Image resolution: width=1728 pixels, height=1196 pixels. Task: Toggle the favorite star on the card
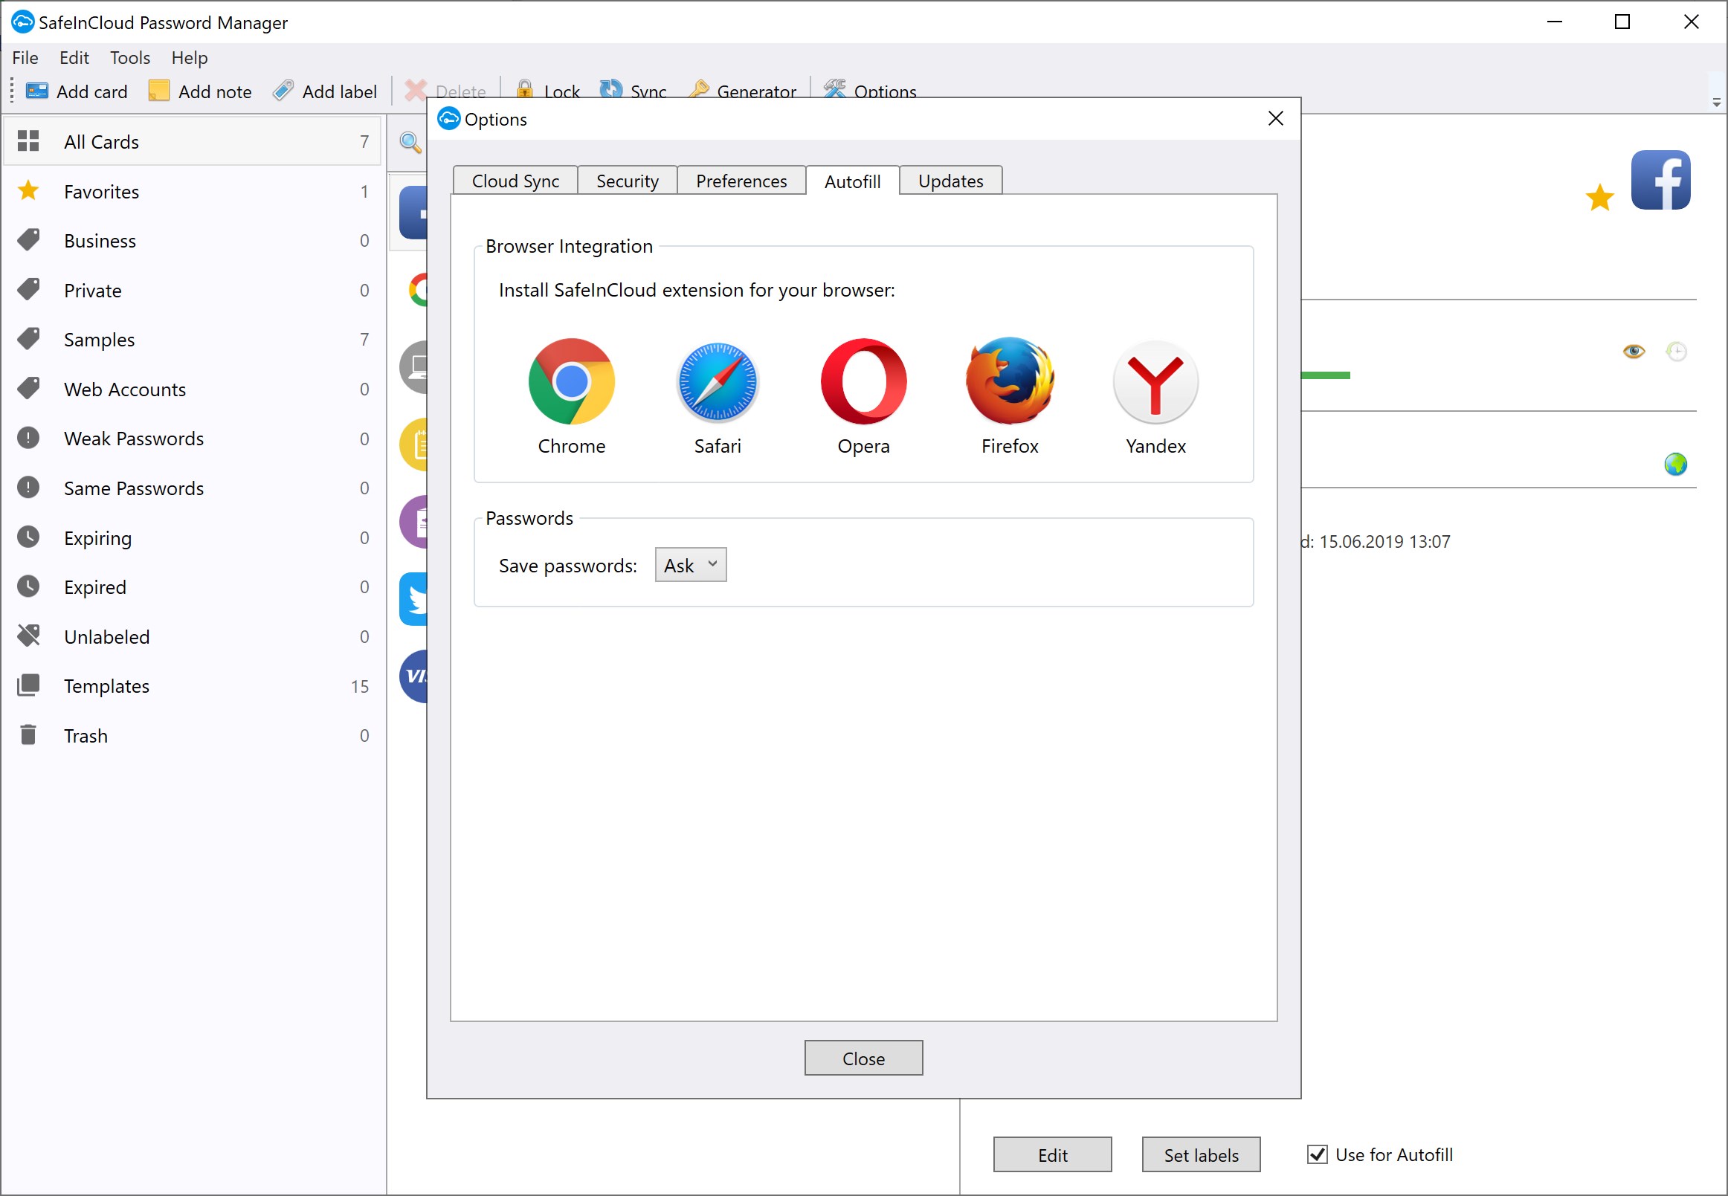[x=1599, y=198]
